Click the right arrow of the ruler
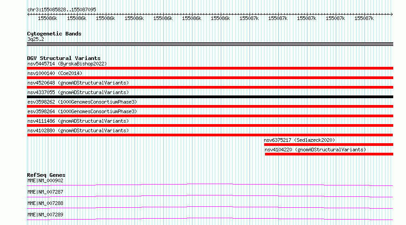This screenshot has width=406, height=225. coord(392,15)
